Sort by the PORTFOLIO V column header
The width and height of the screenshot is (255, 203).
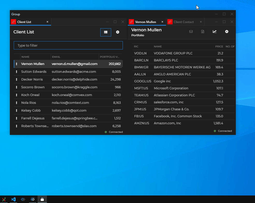coord(110,57)
